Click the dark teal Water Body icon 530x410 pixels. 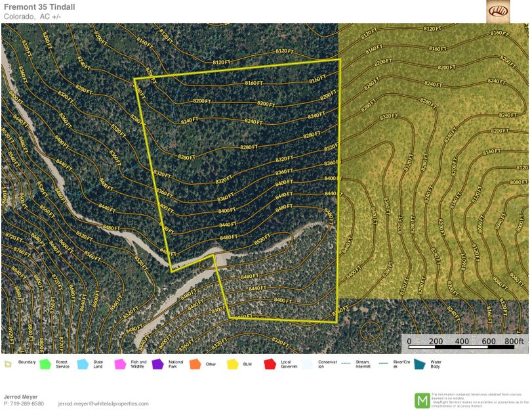tap(419, 363)
